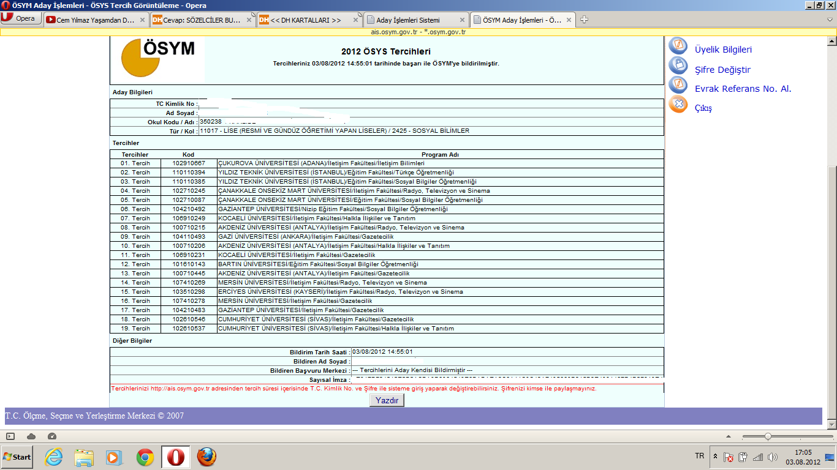
Task: Select ERCİYES ÜNİVERSİTESİ Radyo, Televizyon row
Action: point(387,292)
